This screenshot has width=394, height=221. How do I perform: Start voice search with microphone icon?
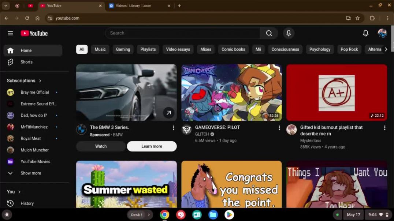pos(289,33)
